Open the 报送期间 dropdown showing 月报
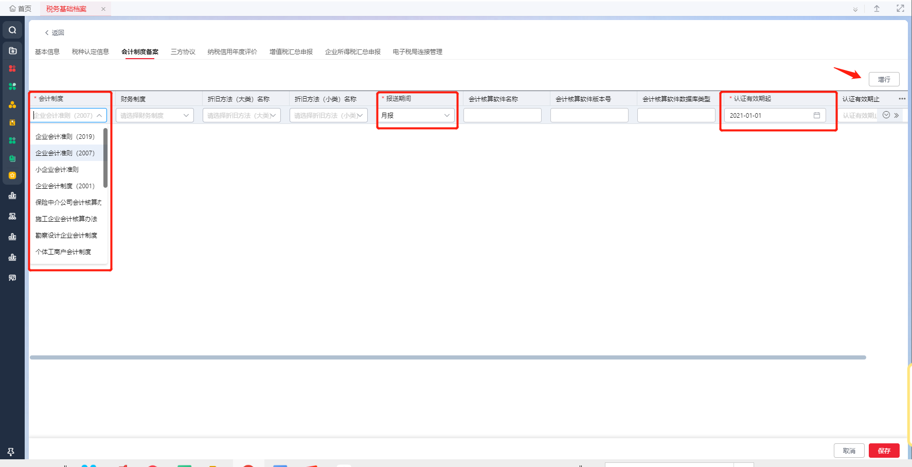 click(416, 115)
